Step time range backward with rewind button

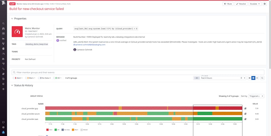click(x=249, y=78)
